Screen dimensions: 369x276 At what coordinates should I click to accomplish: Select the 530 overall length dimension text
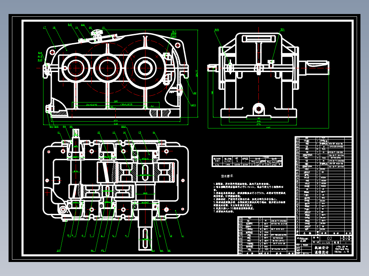pyautogui.click(x=116, y=124)
